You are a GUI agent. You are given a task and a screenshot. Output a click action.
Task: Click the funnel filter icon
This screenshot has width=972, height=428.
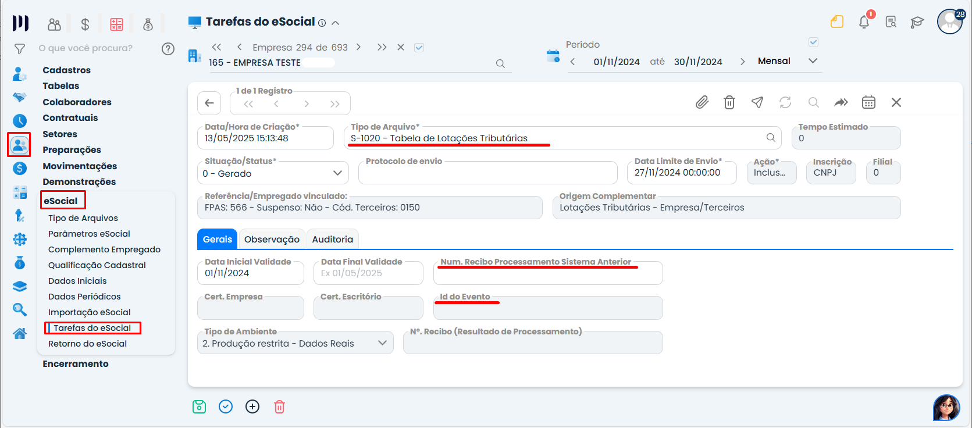[x=20, y=49]
